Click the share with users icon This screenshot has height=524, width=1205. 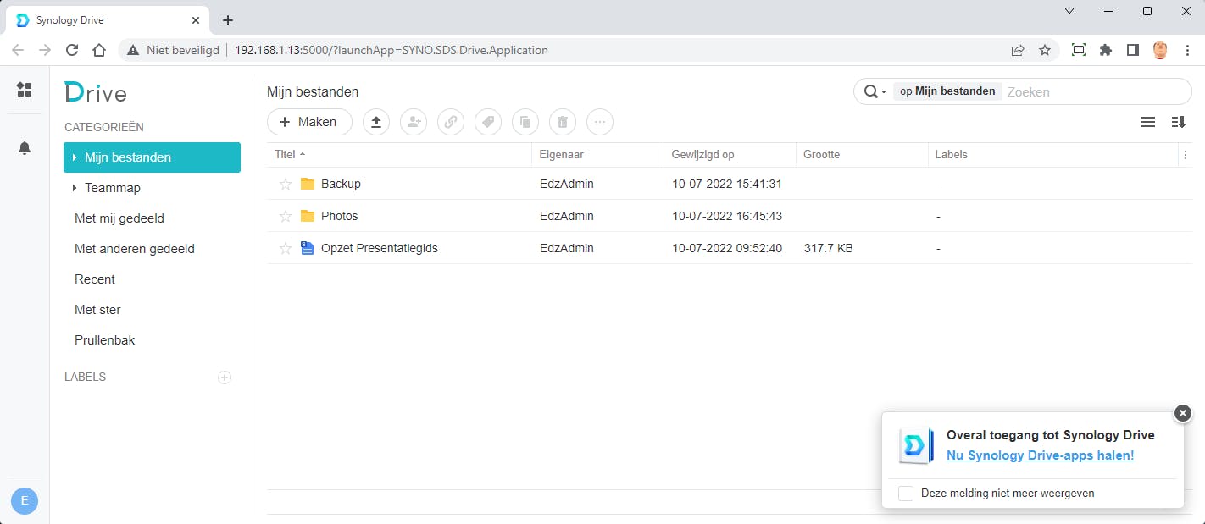(x=414, y=122)
